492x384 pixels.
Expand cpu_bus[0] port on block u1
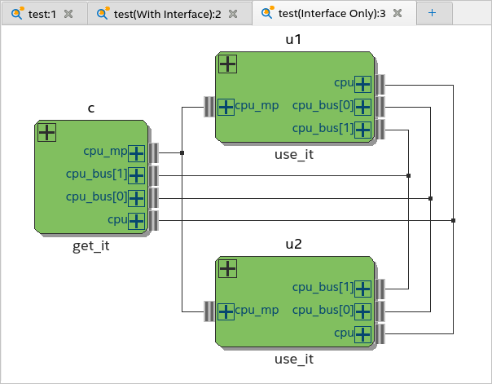pyautogui.click(x=363, y=107)
